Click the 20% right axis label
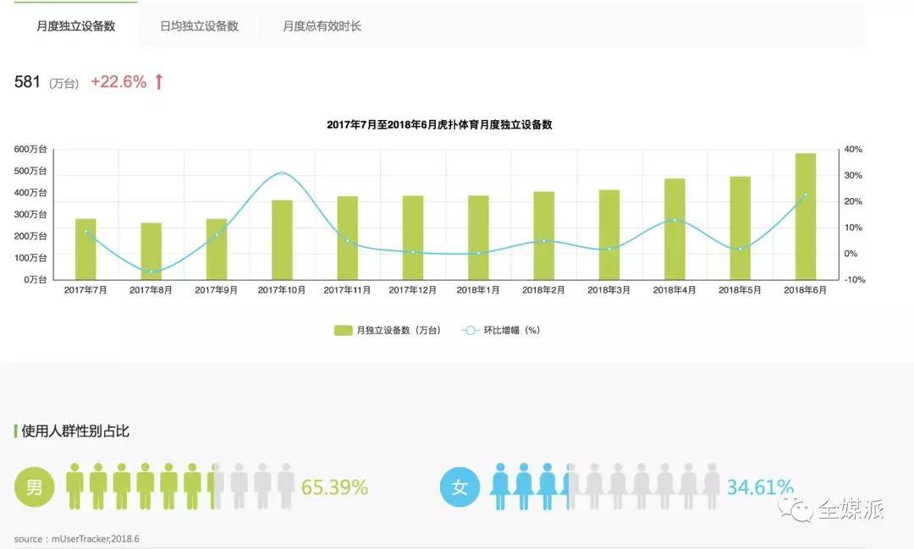 coord(853,201)
